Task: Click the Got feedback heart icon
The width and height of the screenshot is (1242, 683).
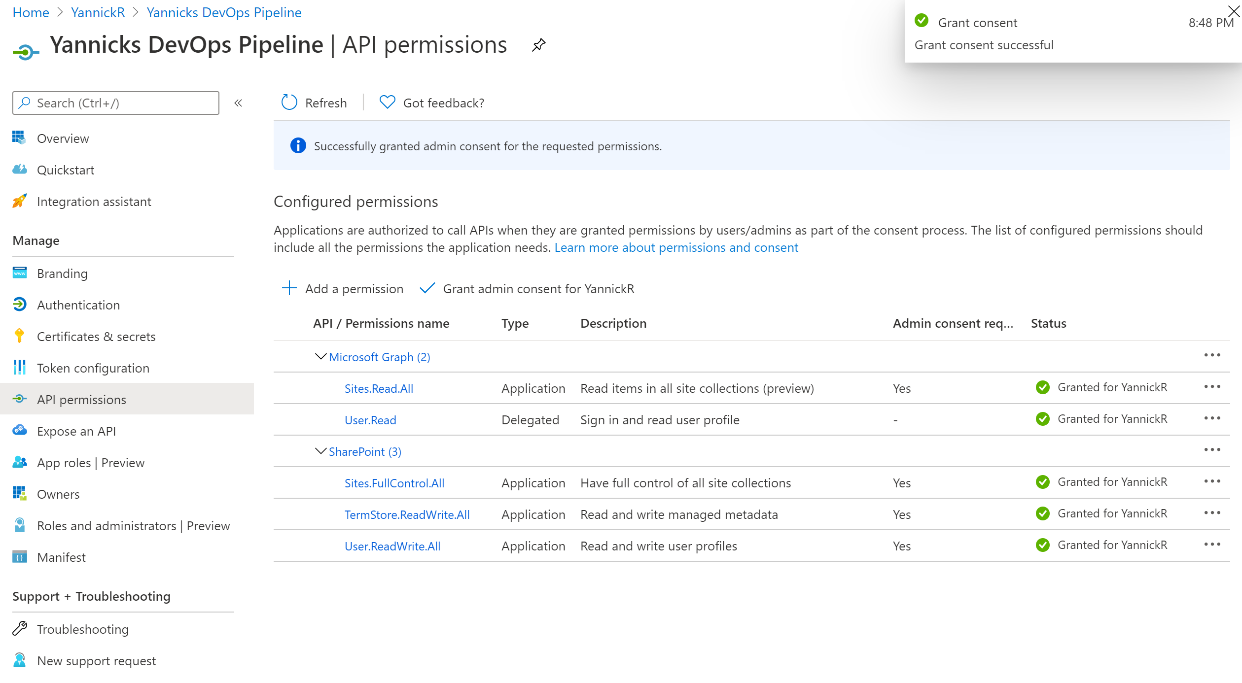Action: click(x=387, y=102)
